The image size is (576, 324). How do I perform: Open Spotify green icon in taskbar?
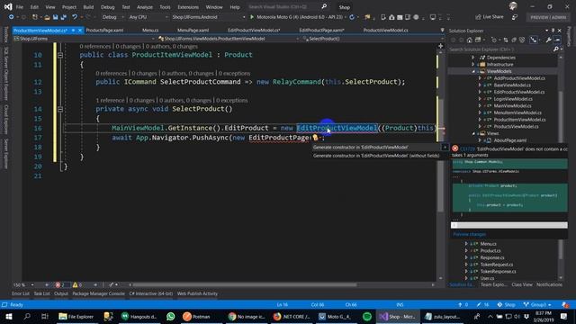tap(366, 316)
